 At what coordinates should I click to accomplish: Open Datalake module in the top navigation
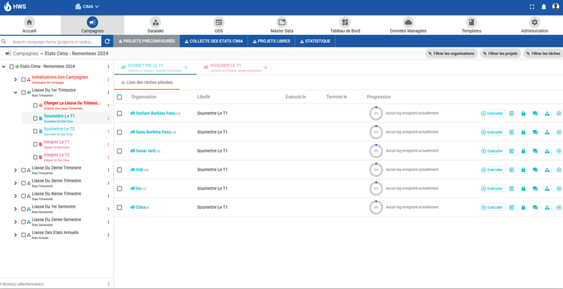[x=155, y=25]
